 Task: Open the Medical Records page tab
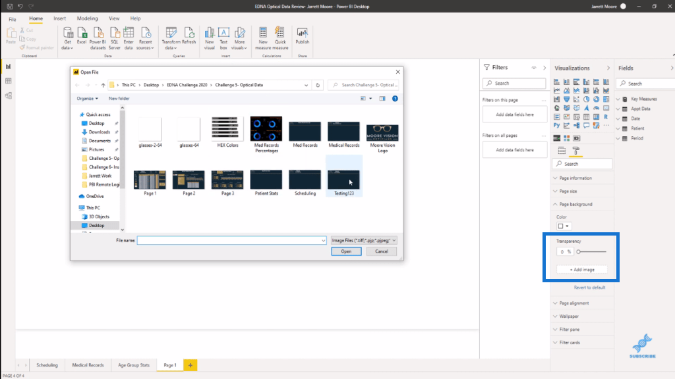[88, 365]
